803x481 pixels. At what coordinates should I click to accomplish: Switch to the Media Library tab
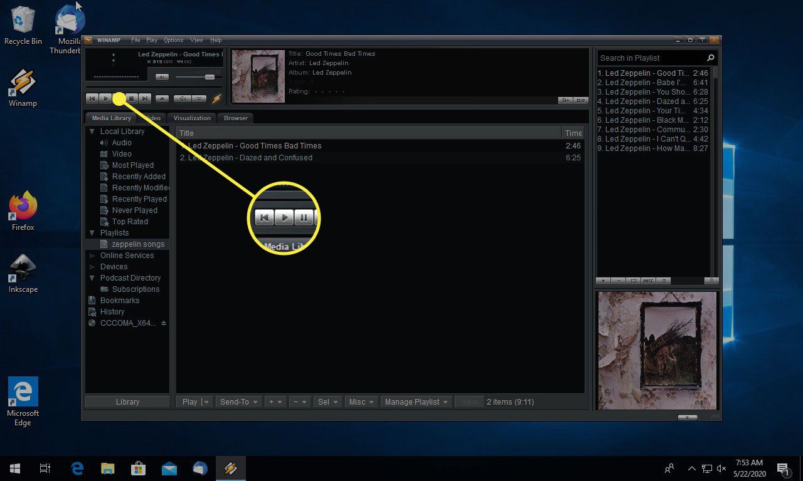pyautogui.click(x=111, y=118)
